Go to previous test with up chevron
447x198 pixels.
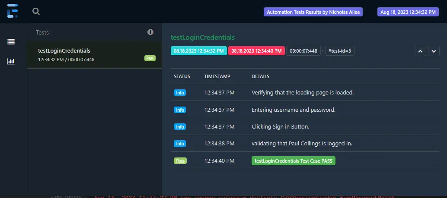point(420,51)
